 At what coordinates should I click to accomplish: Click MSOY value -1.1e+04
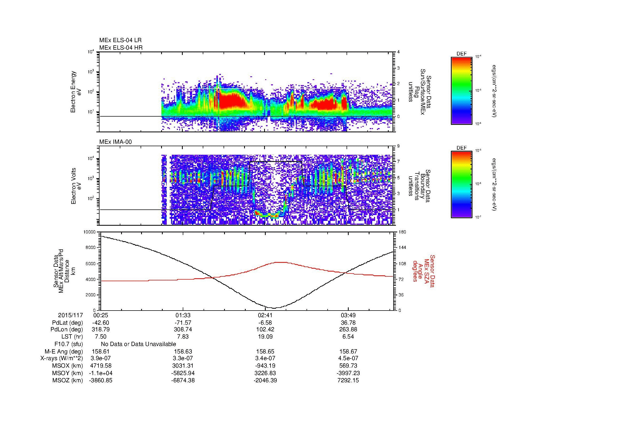tap(101, 373)
